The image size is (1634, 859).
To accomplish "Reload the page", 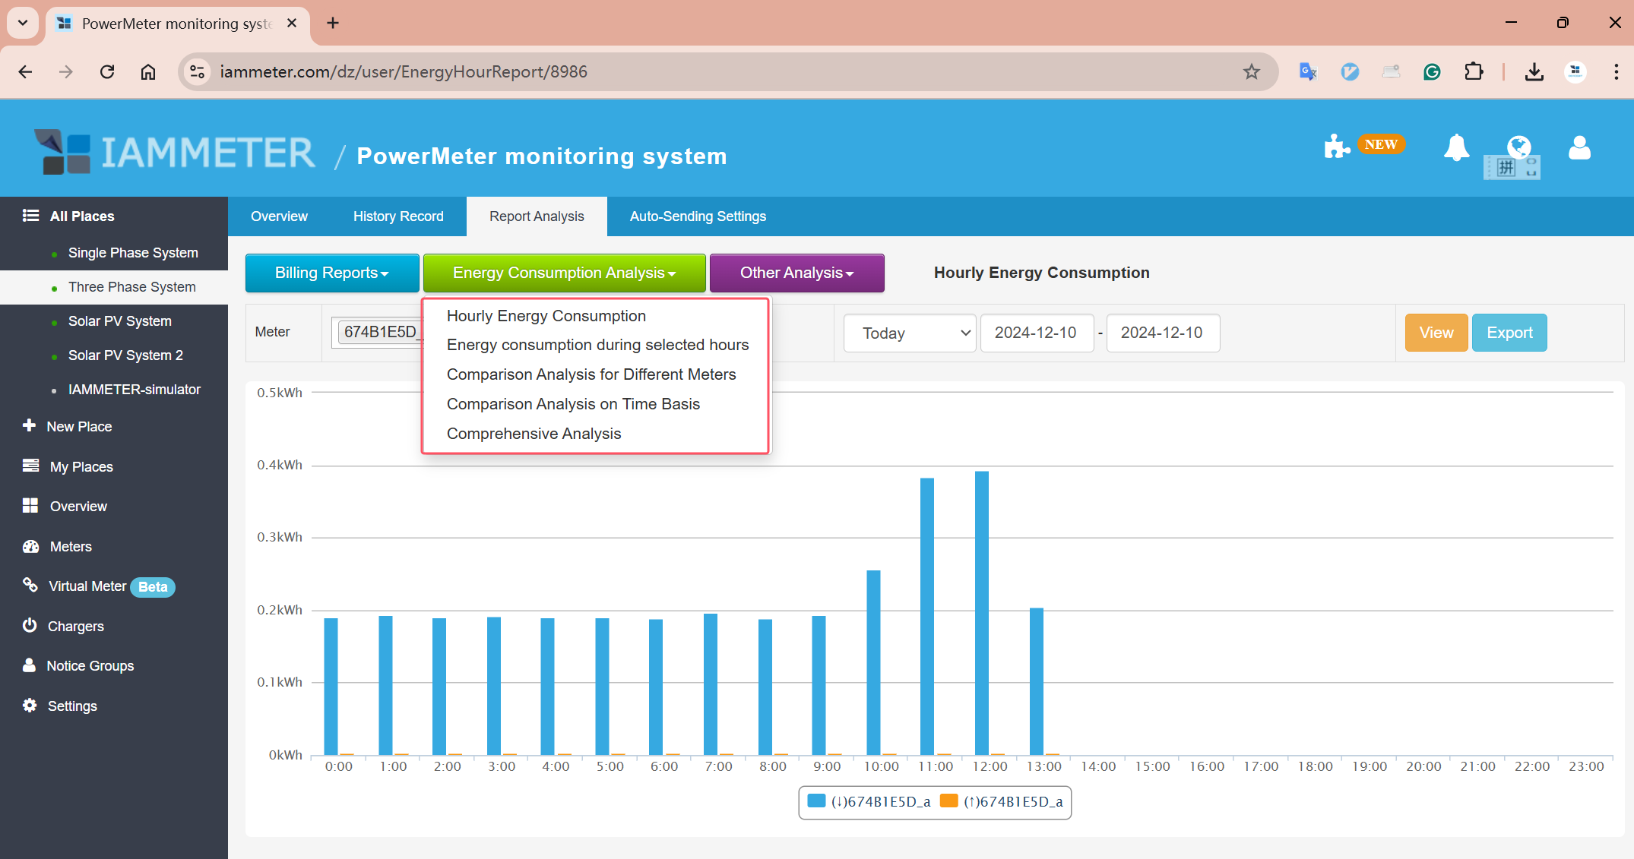I will (x=107, y=72).
